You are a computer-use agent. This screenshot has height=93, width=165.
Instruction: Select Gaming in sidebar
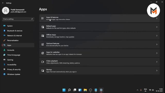coord(18,60)
